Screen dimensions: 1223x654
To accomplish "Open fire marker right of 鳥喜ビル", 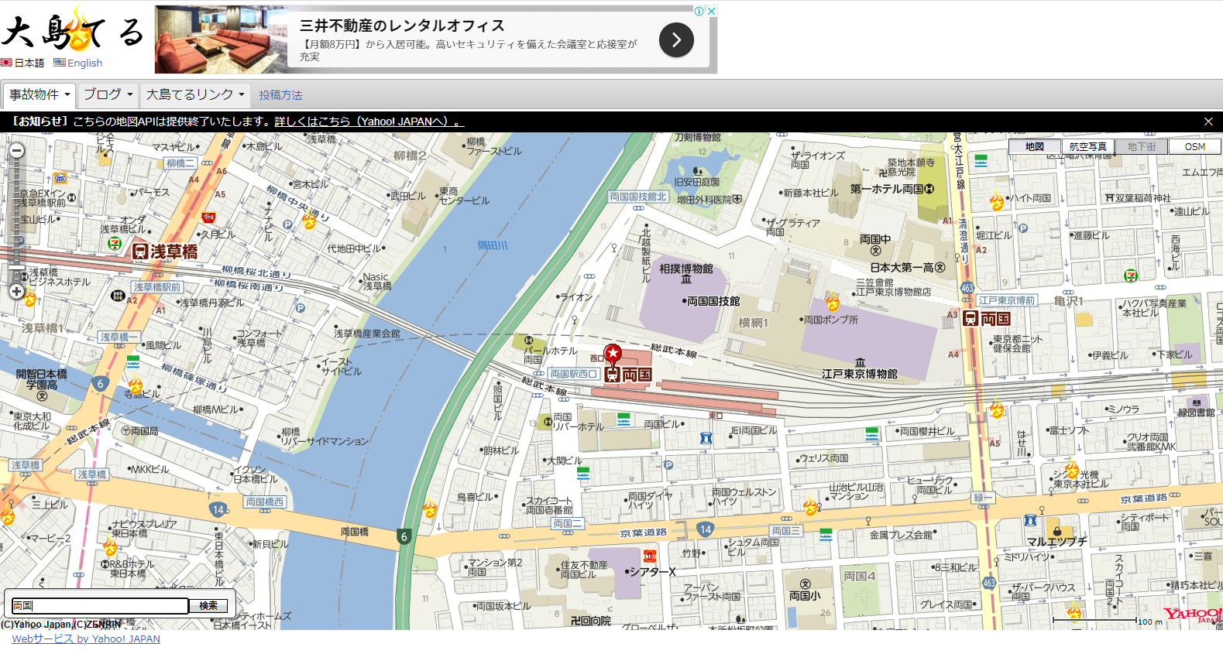I will [x=430, y=508].
